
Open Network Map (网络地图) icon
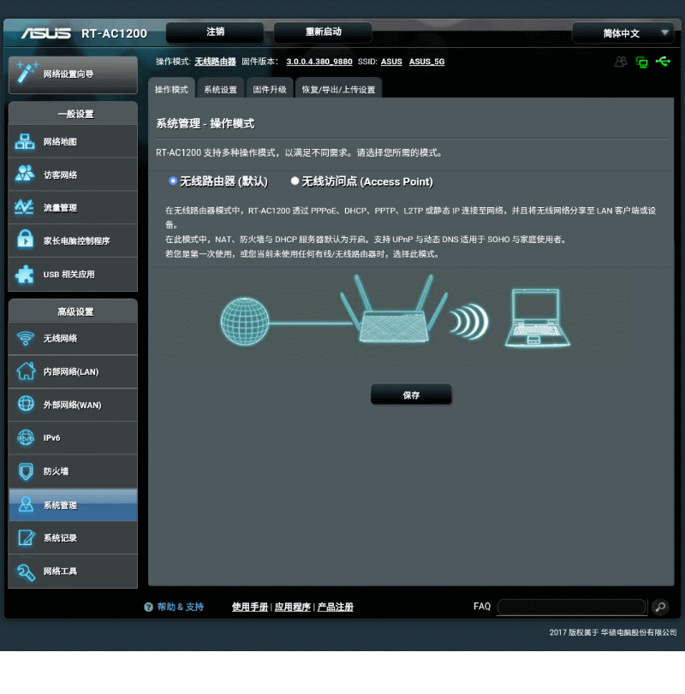click(25, 142)
